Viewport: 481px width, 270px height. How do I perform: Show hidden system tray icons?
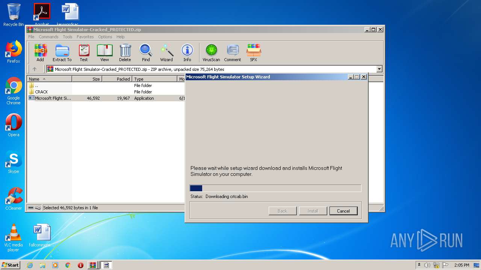coord(419,265)
